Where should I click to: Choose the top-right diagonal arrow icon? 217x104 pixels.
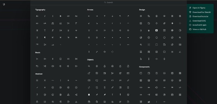pos(128,16)
